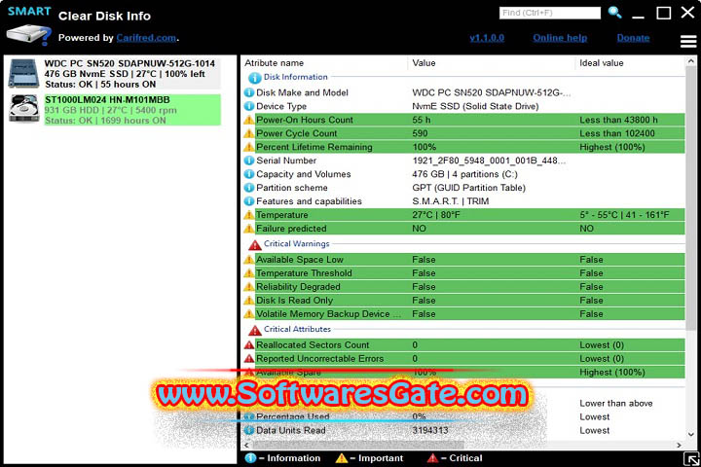This screenshot has height=467, width=701.
Task: Click warning icon beside Failure predicted
Action: tap(249, 229)
